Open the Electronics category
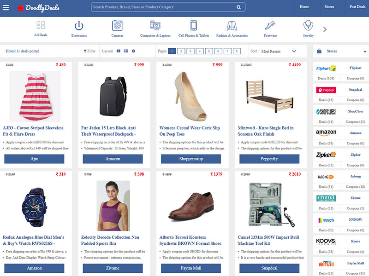The image size is (369, 276). (79, 29)
